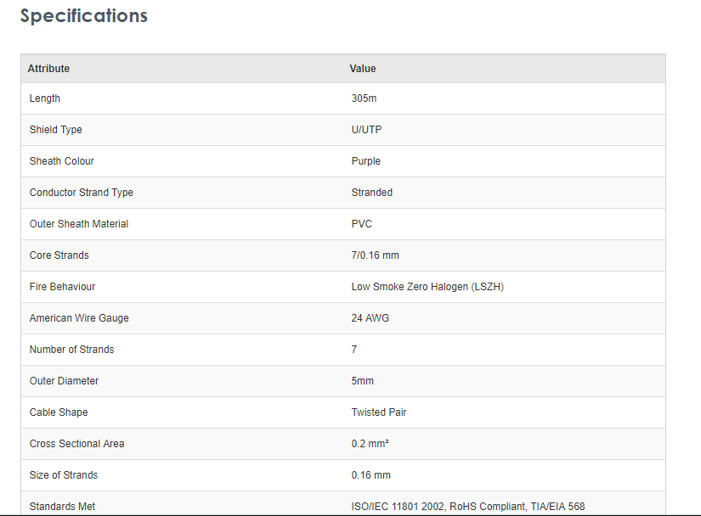
Task: Click the Specifications heading
Action: click(83, 16)
